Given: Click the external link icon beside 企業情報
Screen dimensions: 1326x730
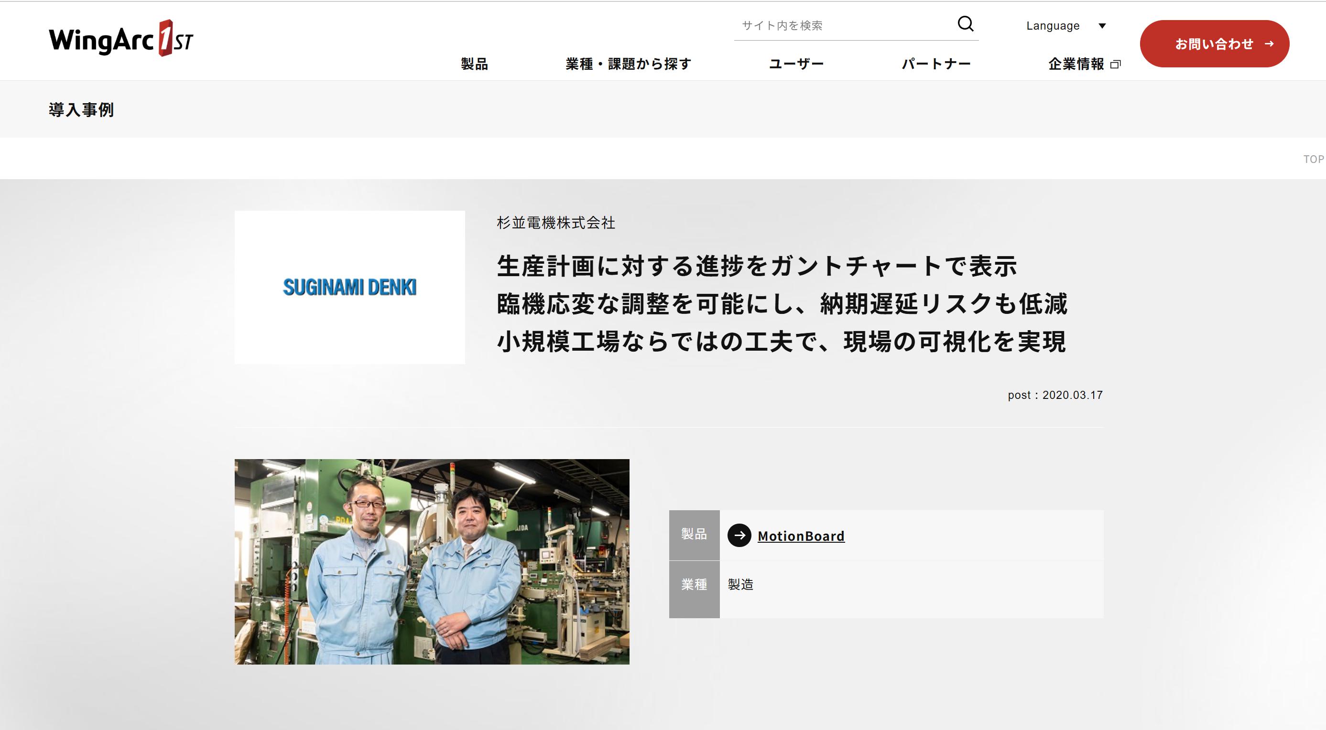Looking at the screenshot, I should click(x=1116, y=64).
